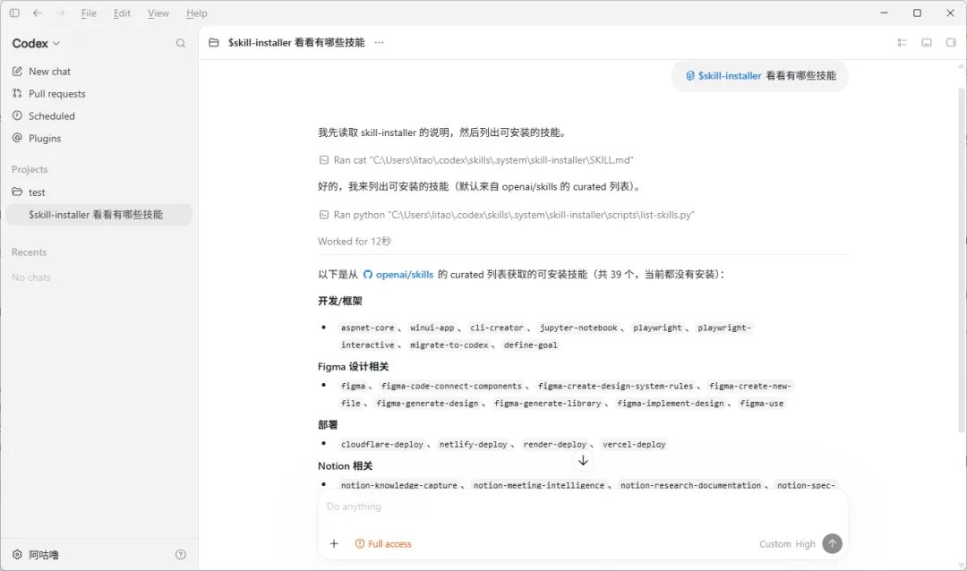967x571 pixels.
Task: Click the figma-implement-design skill tag
Action: pos(671,404)
